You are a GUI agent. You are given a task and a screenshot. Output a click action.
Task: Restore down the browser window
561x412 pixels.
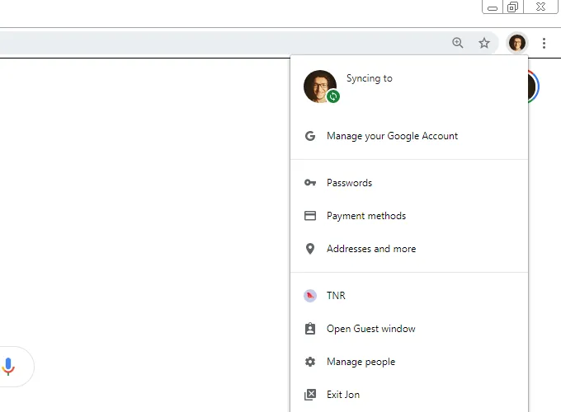(x=513, y=7)
